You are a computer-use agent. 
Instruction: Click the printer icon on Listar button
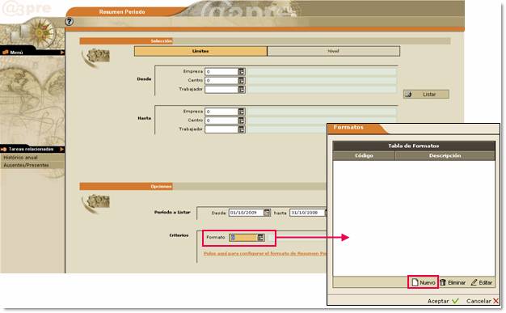click(x=408, y=95)
